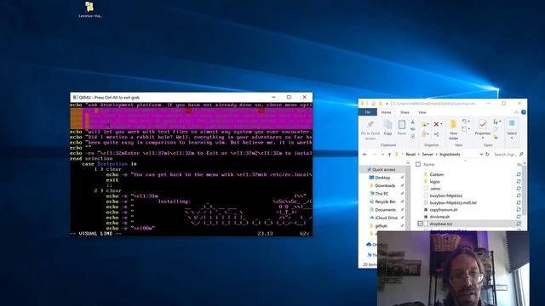This screenshot has width=545, height=306.
Task: Click the search magnifier icon in Explorer
Action: (521, 154)
